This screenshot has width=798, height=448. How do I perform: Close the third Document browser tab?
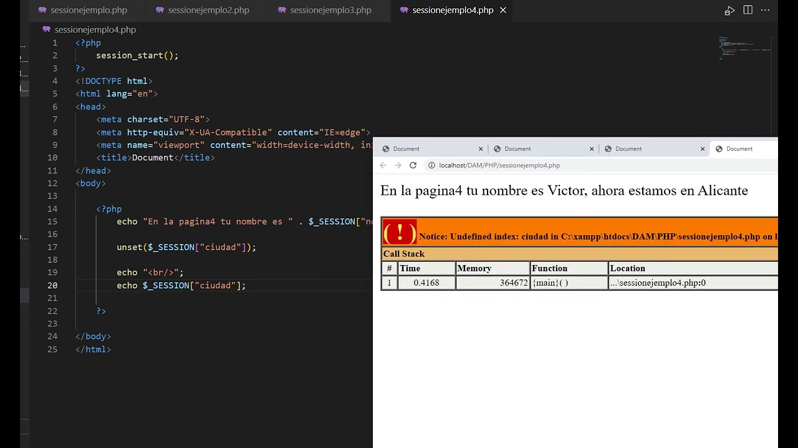click(x=703, y=149)
